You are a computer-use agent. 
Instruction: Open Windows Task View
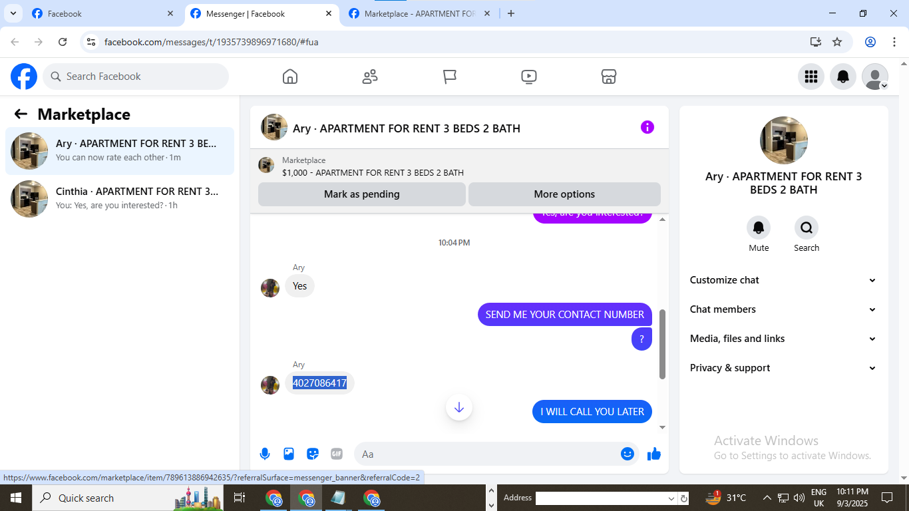240,498
